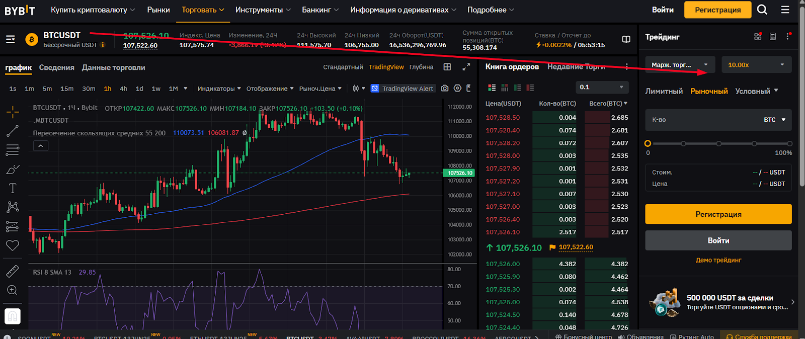Expand the chart to fullscreen
The width and height of the screenshot is (805, 339).
[466, 67]
